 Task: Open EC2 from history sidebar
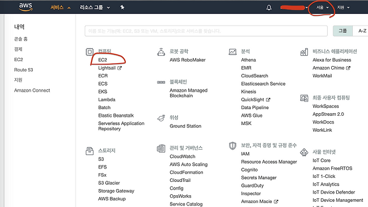[18, 59]
